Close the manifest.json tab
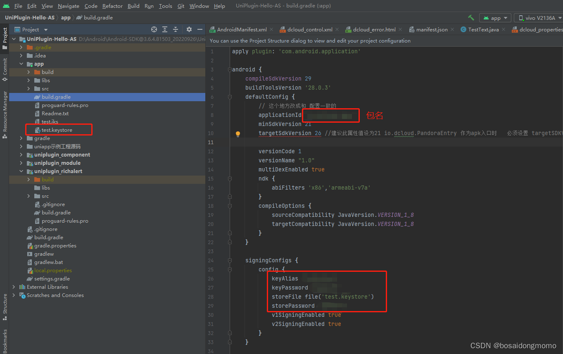The image size is (563, 354). coord(452,29)
